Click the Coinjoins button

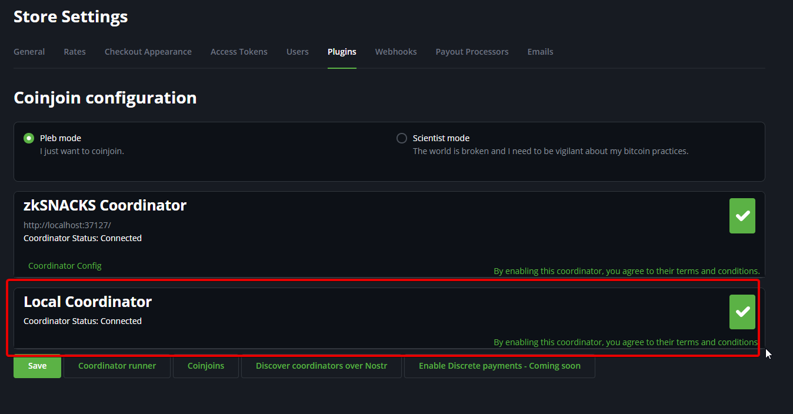(206, 366)
